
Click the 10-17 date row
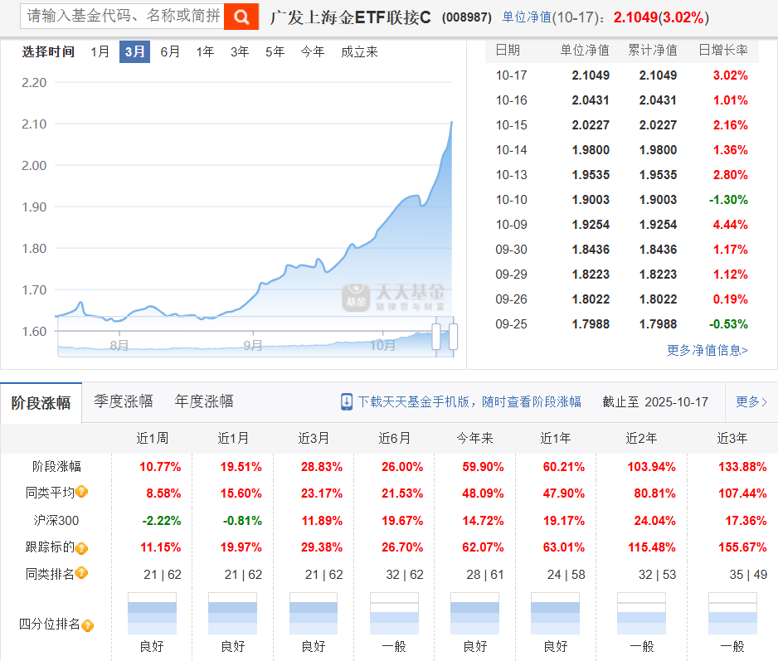pos(622,75)
